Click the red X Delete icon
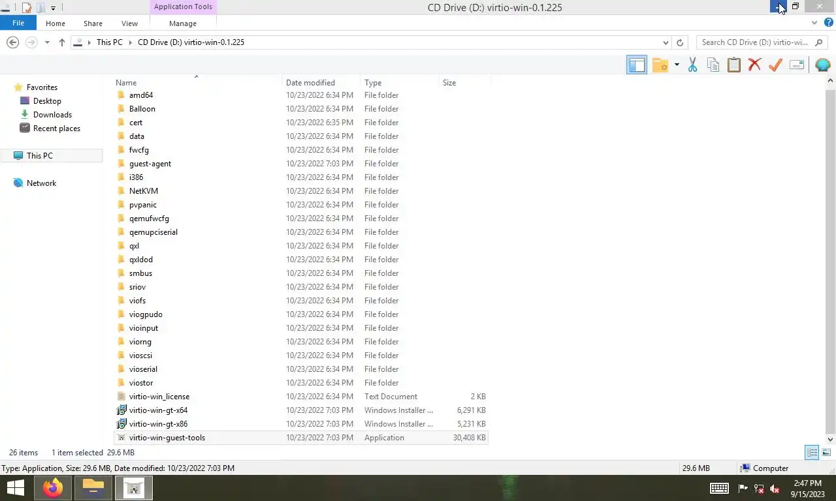Screen dimensions: 836x501 [x=754, y=65]
